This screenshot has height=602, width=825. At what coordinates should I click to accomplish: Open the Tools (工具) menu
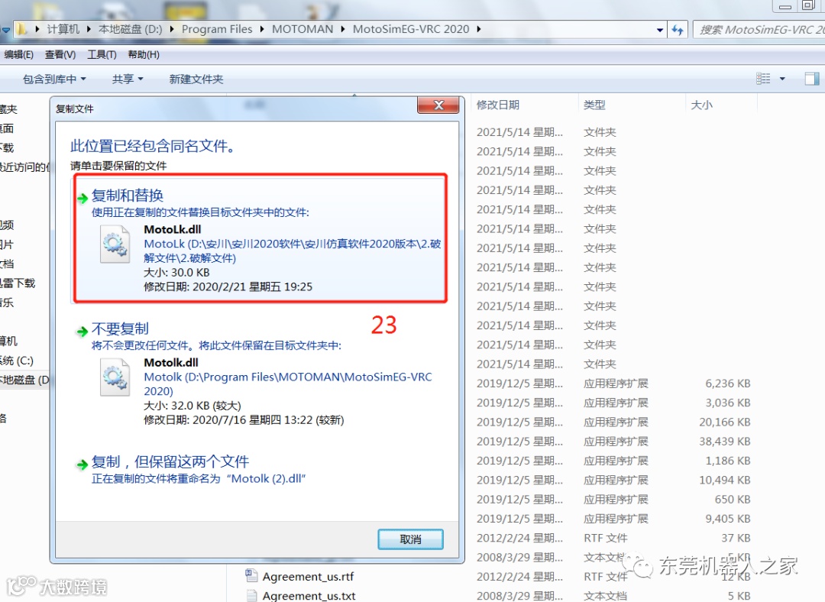click(102, 55)
